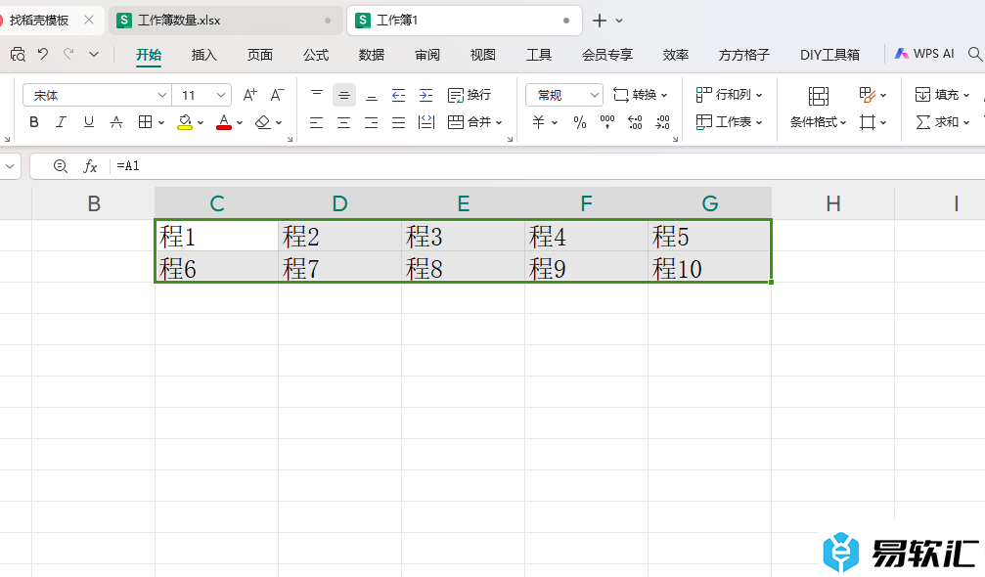Click the magnifier icon in formula bar
This screenshot has height=577, width=985.
click(61, 166)
